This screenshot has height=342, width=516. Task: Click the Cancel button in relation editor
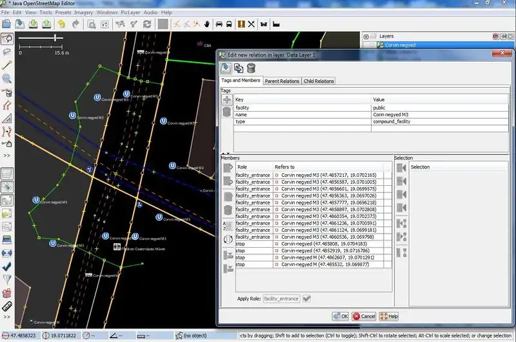[x=364, y=316]
